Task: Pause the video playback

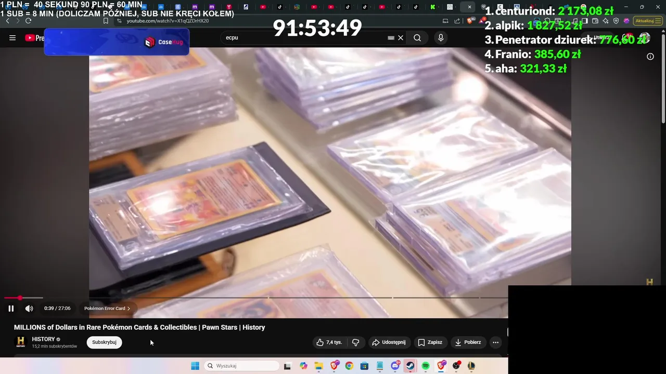Action: (x=11, y=309)
